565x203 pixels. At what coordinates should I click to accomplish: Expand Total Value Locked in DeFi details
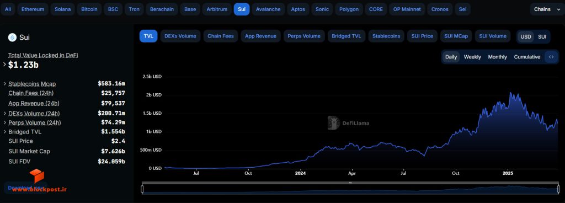[x=4, y=65]
